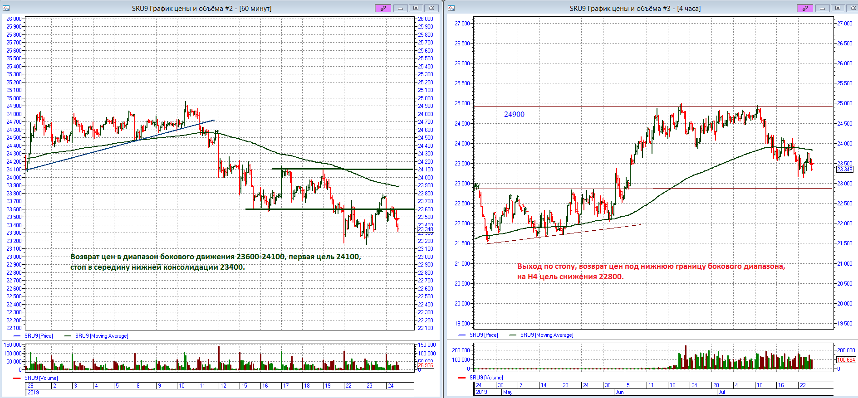The width and height of the screenshot is (858, 398).
Task: Click SRU9 [Volume] legend under the 4-hour chart
Action: (486, 377)
